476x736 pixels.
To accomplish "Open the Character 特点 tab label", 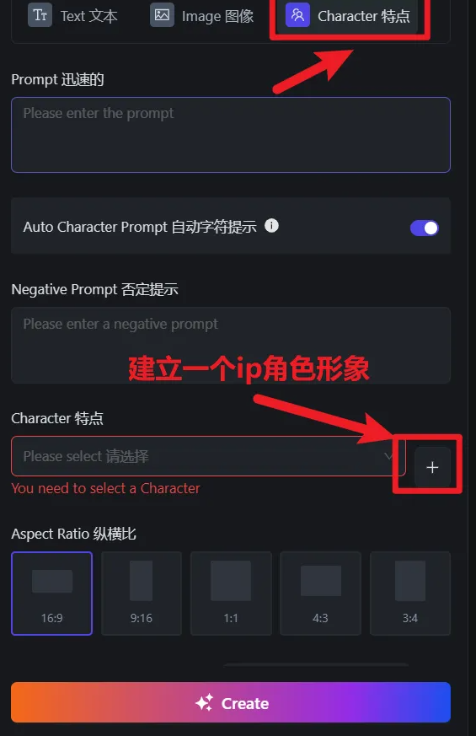I will click(x=363, y=15).
